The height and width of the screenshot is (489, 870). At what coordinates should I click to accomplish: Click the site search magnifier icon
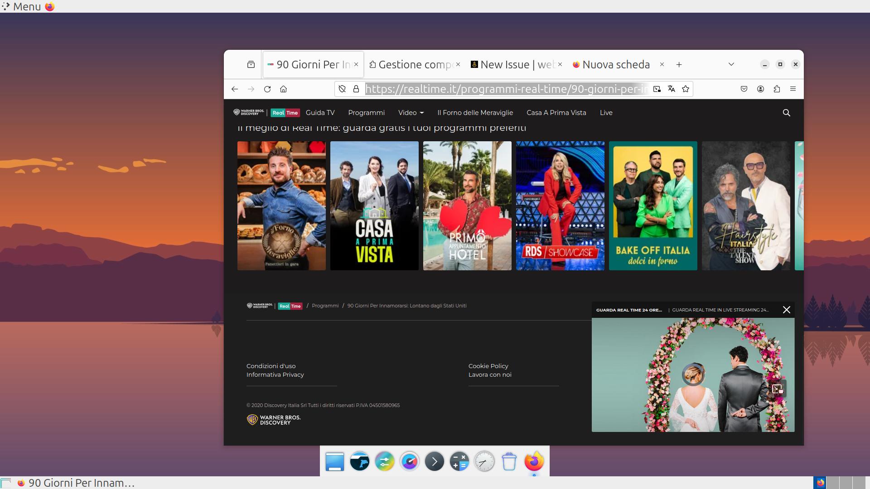(786, 113)
